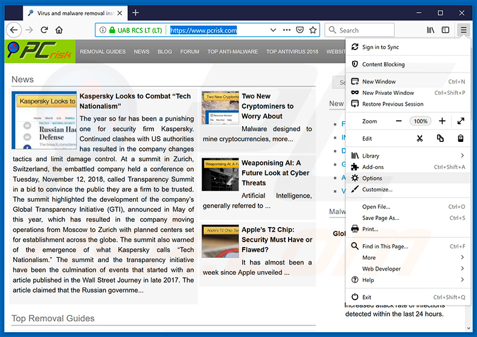Decrease zoom with the minus button
This screenshot has height=337, width=477.
click(399, 121)
